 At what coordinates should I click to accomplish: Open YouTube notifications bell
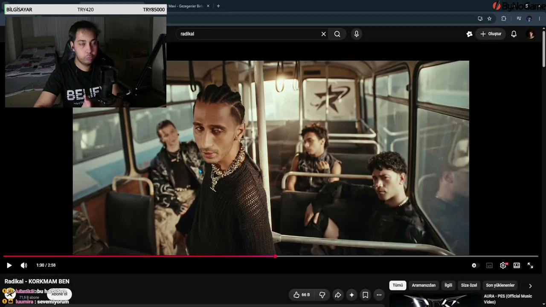pos(514,34)
